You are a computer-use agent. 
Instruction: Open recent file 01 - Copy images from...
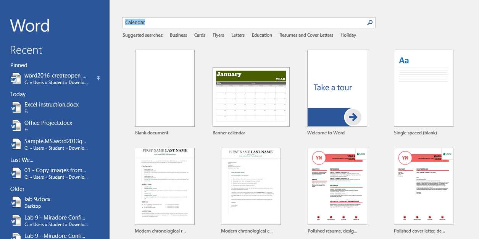(55, 173)
